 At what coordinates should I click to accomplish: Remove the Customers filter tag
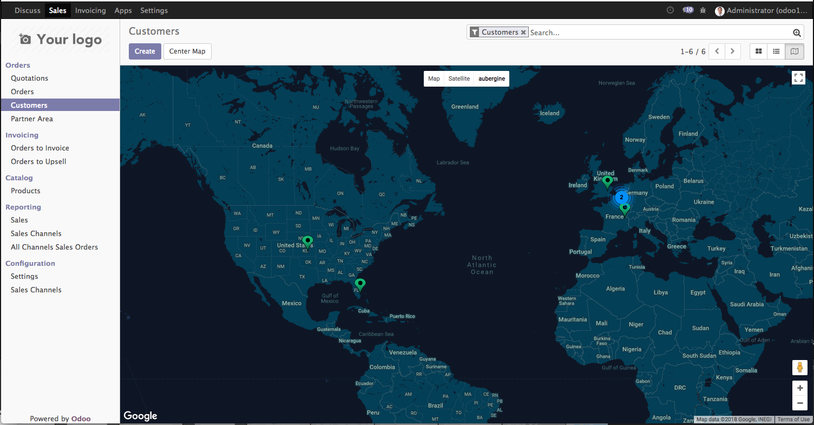tap(523, 32)
